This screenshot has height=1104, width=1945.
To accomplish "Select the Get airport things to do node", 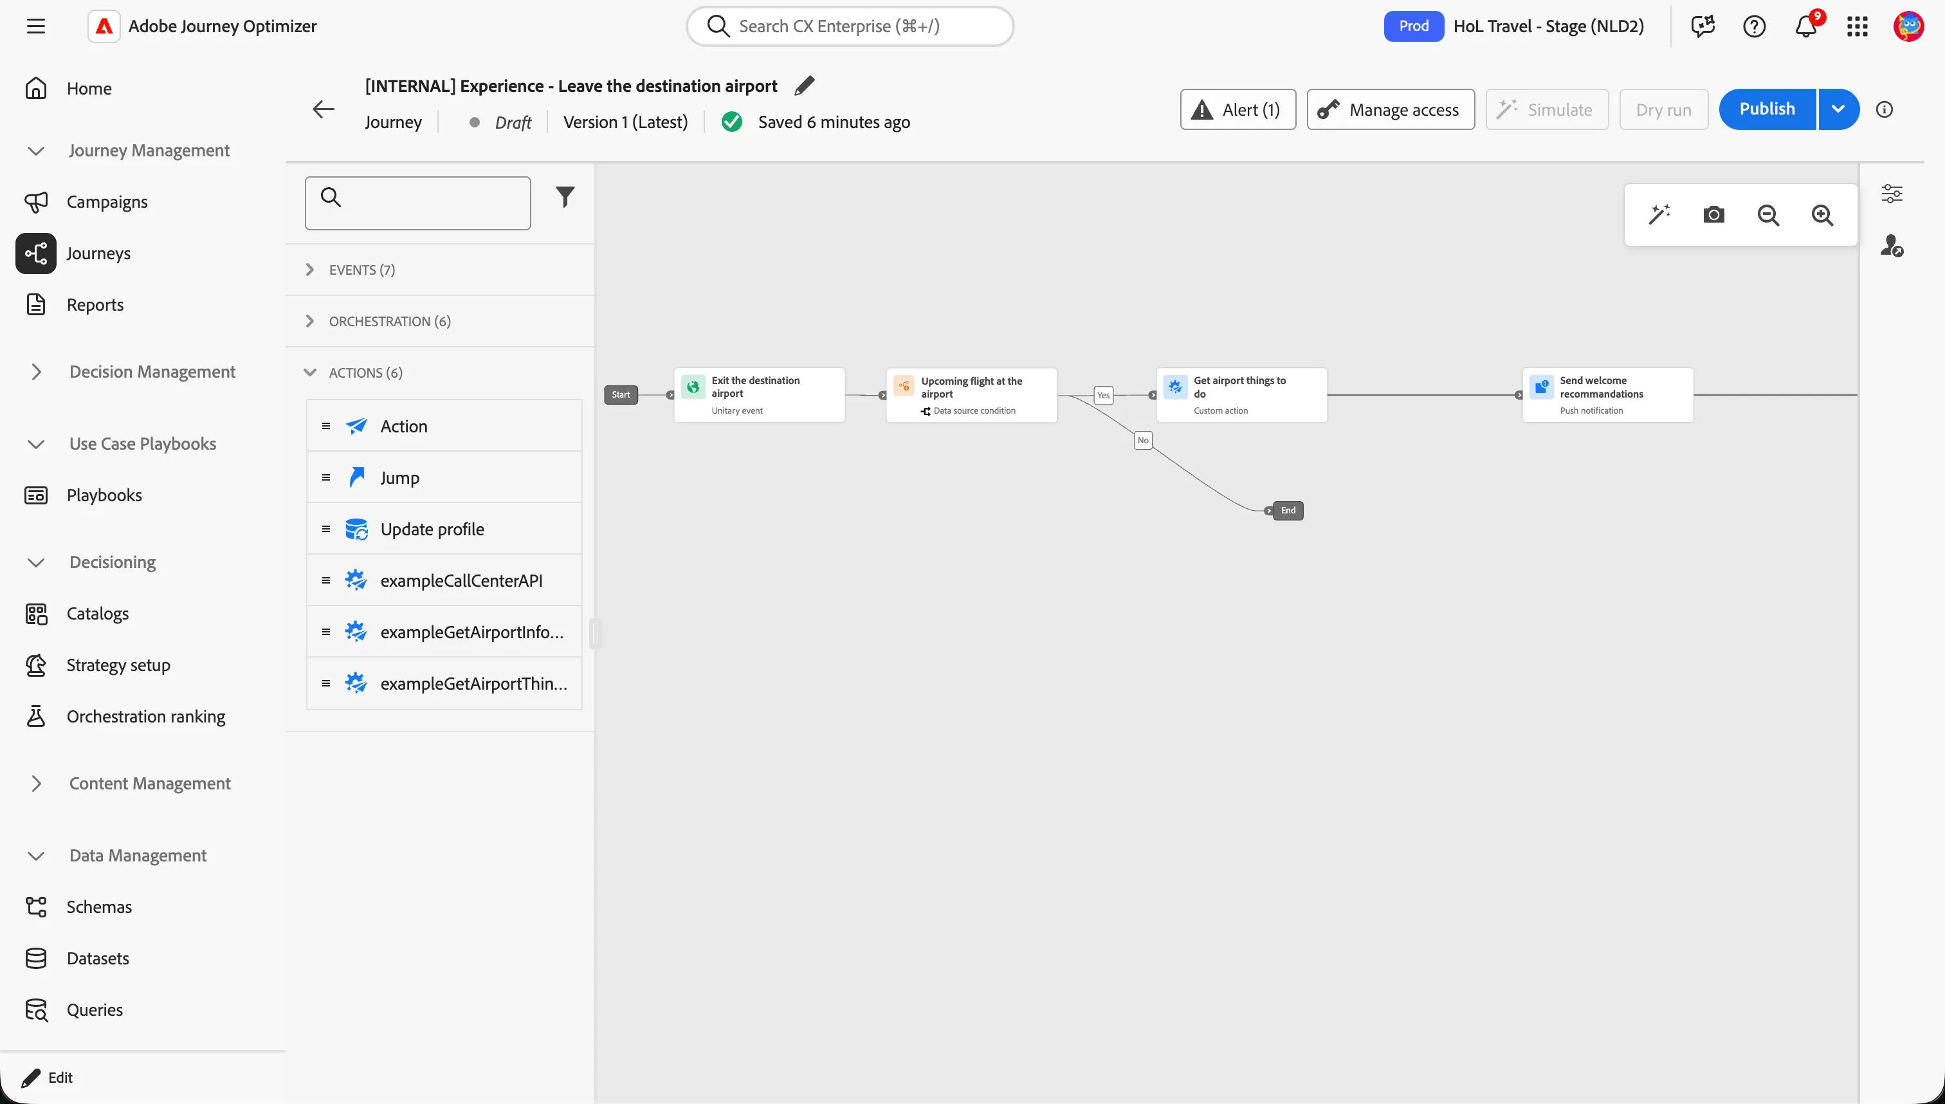I will (1241, 395).
